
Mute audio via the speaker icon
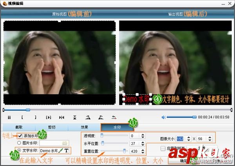pyautogui.click(x=163, y=117)
